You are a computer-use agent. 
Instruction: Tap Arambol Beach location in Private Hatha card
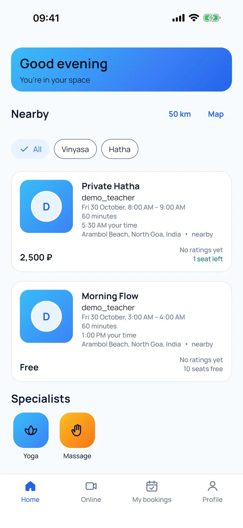tap(131, 234)
